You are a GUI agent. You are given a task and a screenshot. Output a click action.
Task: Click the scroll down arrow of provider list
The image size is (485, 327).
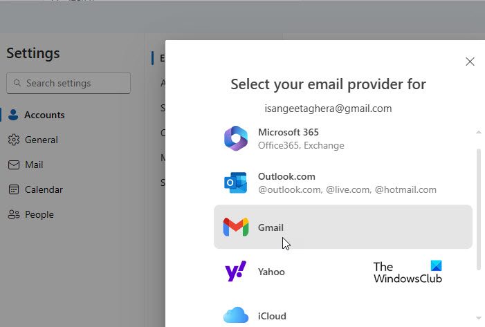479,318
